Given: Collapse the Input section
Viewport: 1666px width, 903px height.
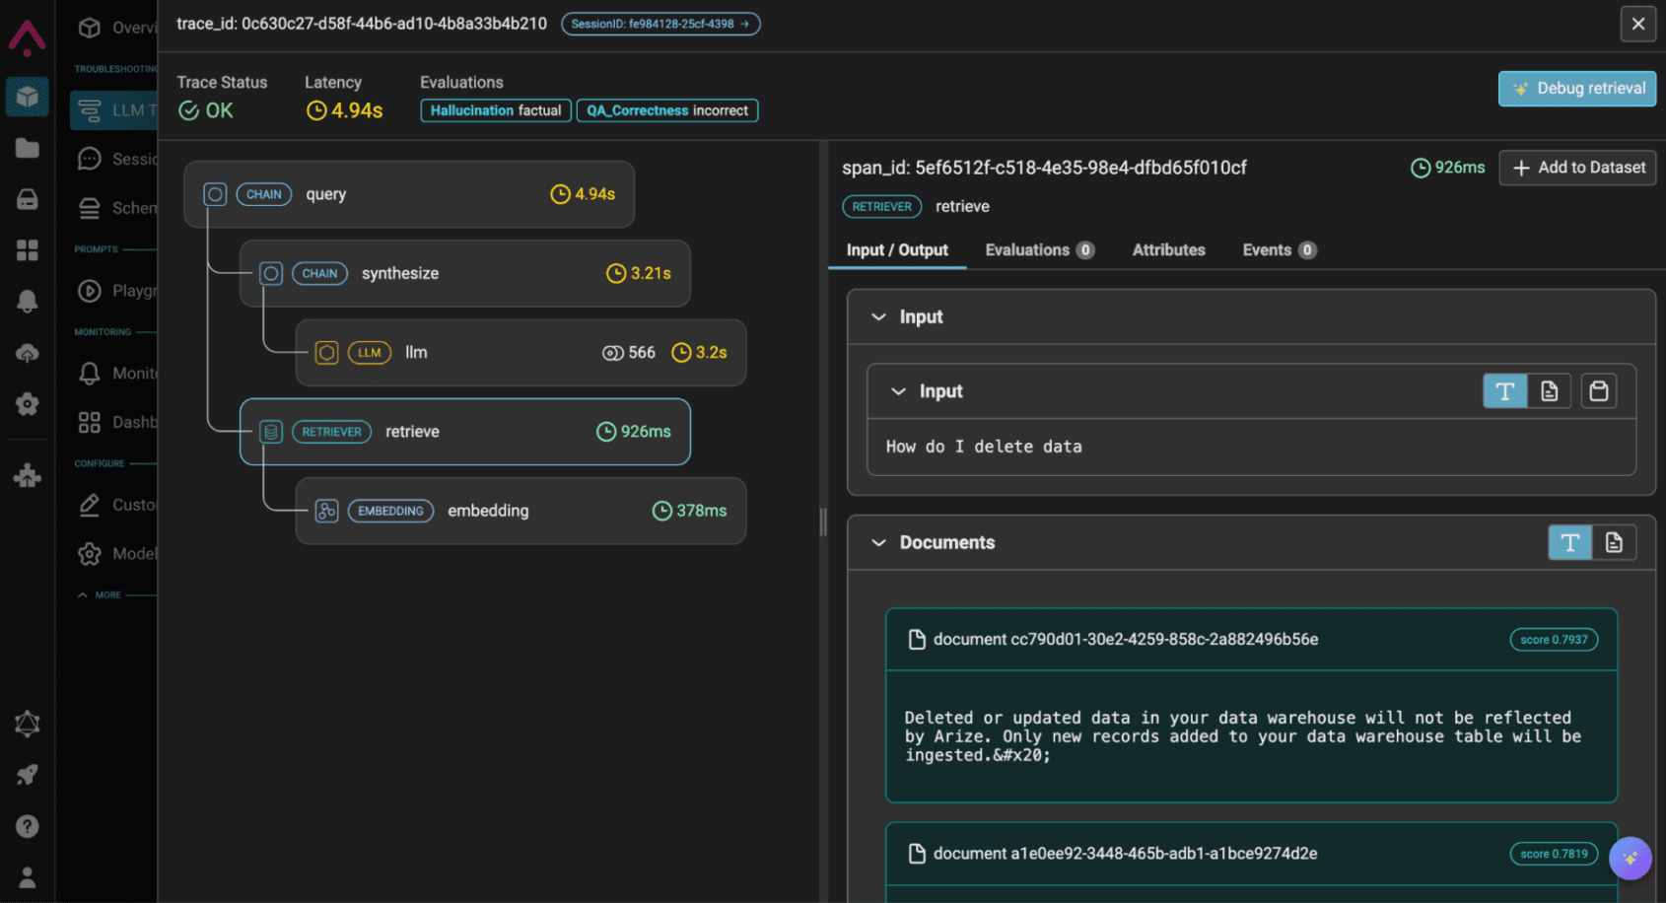Looking at the screenshot, I should (878, 316).
